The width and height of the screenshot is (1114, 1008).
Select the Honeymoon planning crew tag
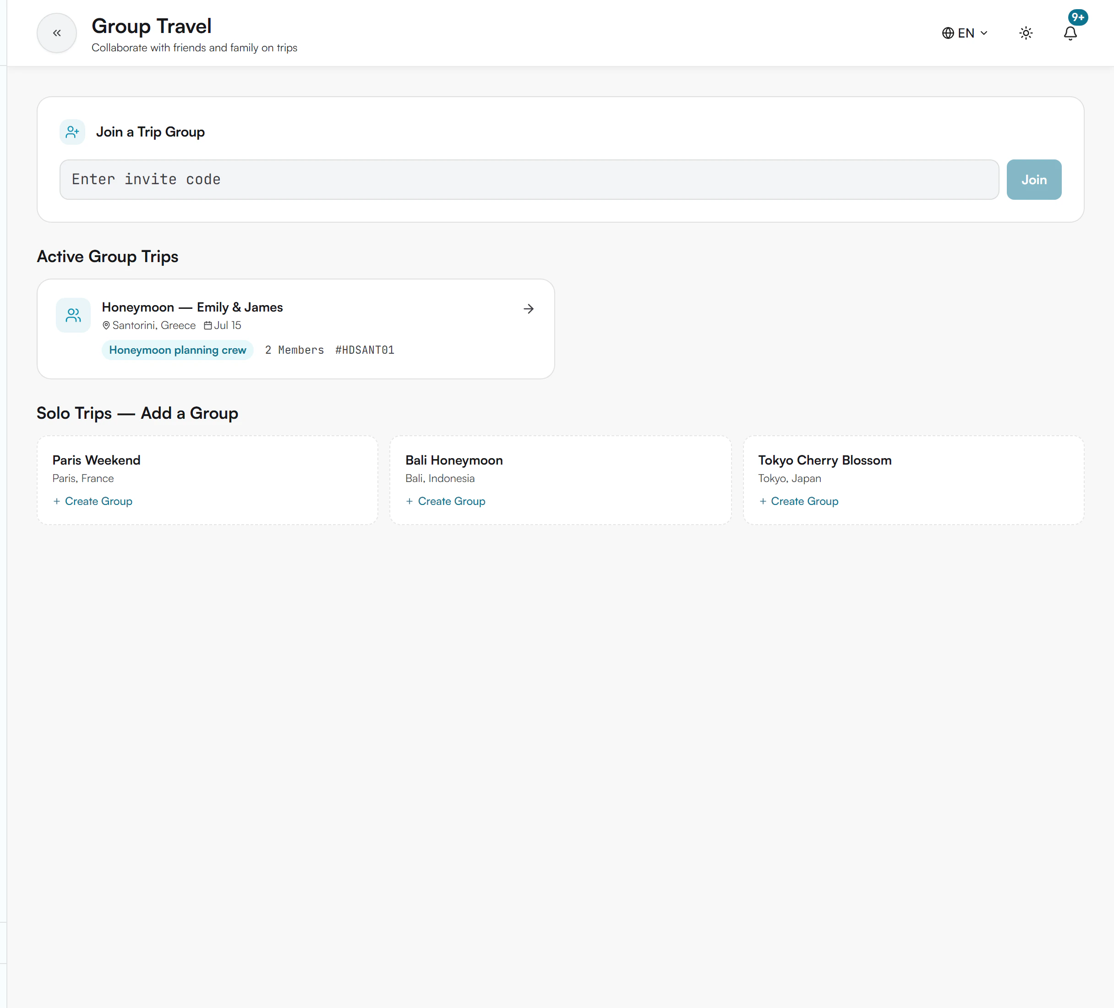[177, 350]
